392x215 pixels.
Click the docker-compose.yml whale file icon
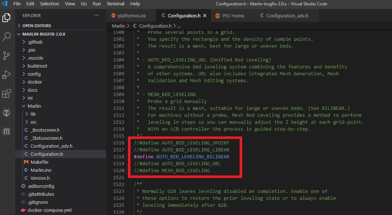click(x=23, y=210)
